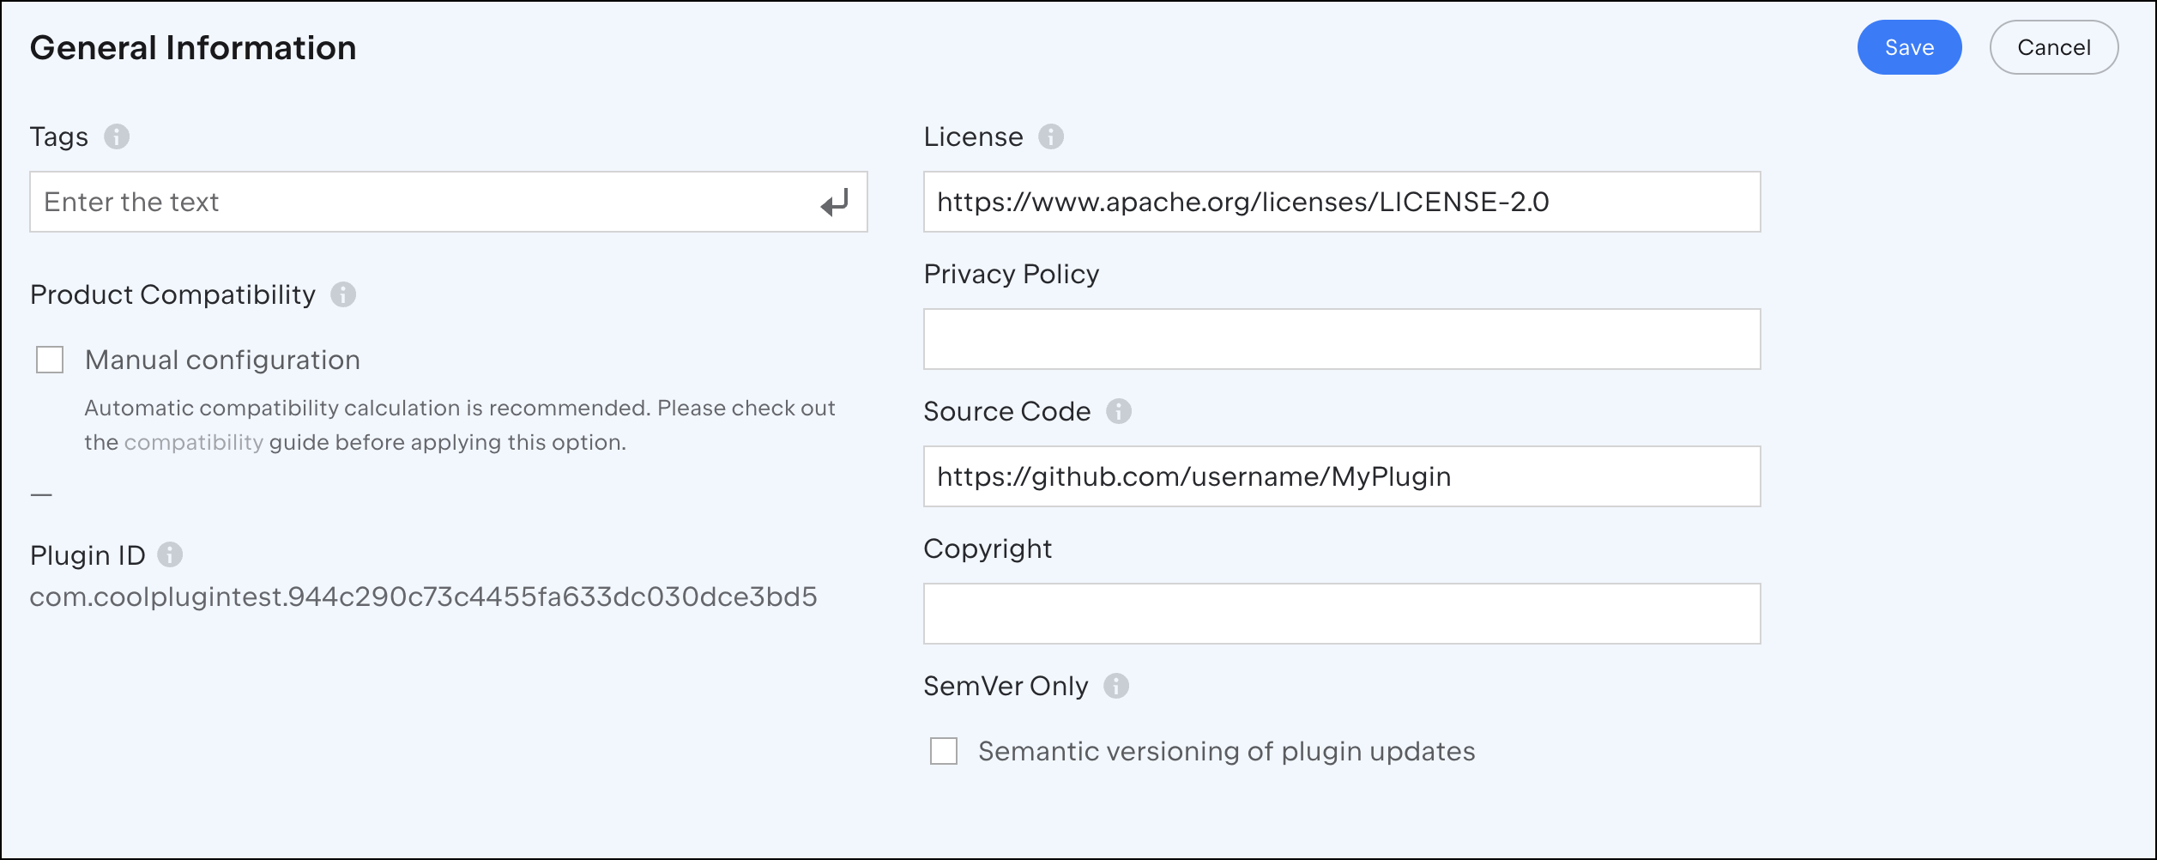The height and width of the screenshot is (860, 2157).
Task: Open the Plugin ID info tooltip icon
Action: 170,554
